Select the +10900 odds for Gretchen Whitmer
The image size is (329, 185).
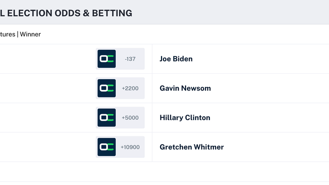pos(130,147)
